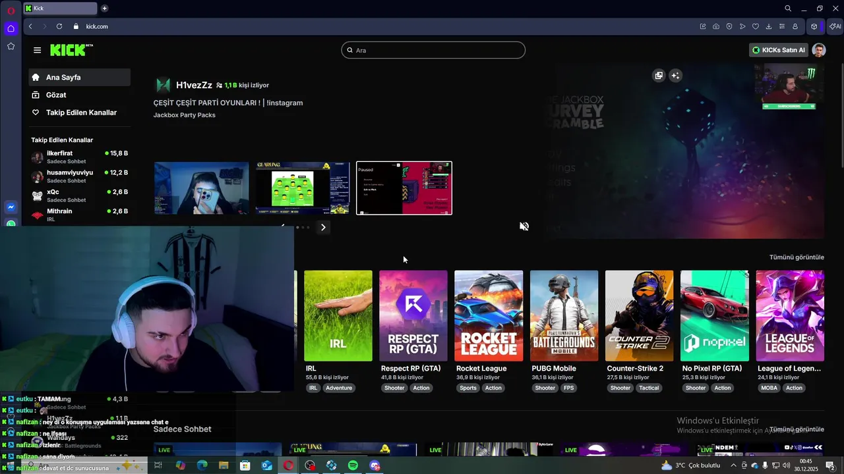Select first carousel stream thumbnail with phone
The width and height of the screenshot is (844, 474).
[202, 188]
